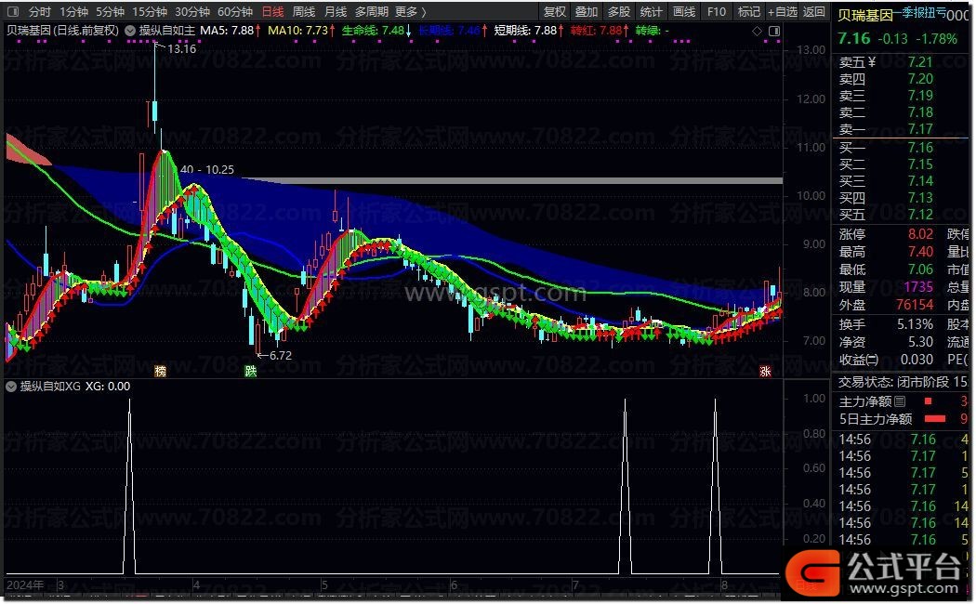Select the 卖一 ask price 7.17
Image resolution: width=976 pixels, height=604 pixels.
click(x=920, y=129)
